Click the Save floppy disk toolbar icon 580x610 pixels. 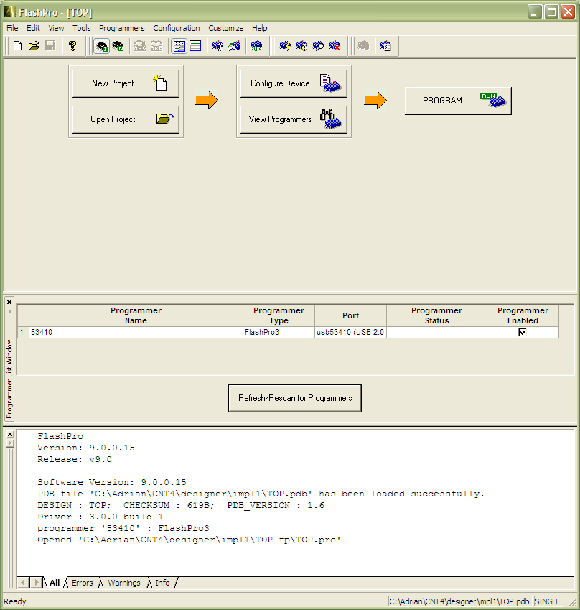(x=50, y=46)
